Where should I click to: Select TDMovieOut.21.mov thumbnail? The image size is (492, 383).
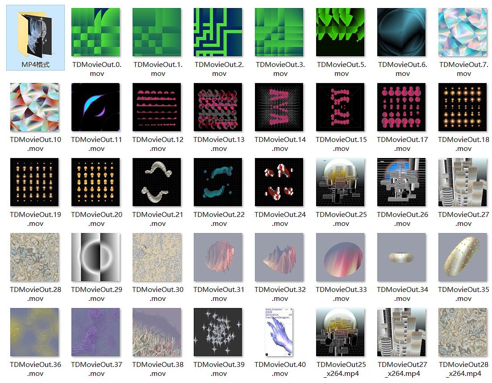157,182
